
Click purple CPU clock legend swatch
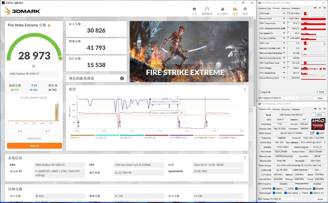click(181, 135)
